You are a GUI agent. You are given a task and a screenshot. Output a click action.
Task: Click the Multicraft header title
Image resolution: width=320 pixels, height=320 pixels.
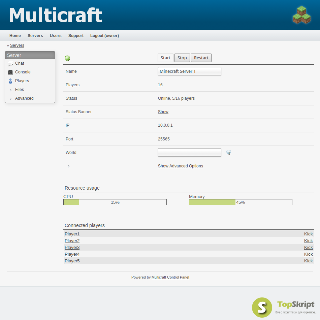(56, 15)
